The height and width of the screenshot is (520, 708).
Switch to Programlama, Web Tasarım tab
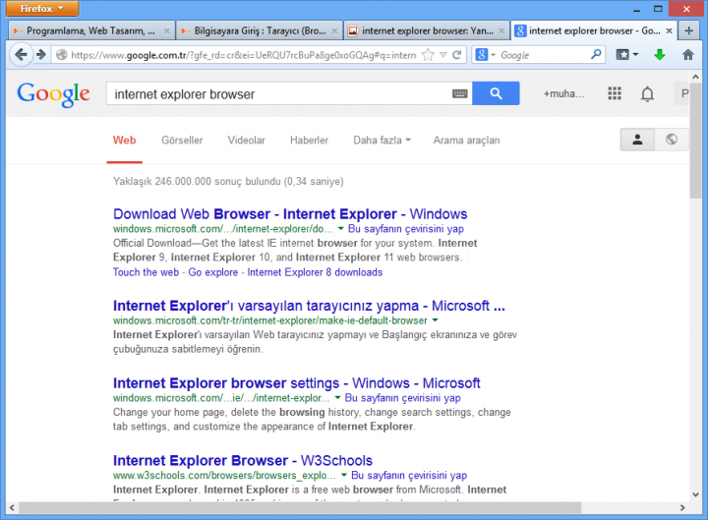90,30
